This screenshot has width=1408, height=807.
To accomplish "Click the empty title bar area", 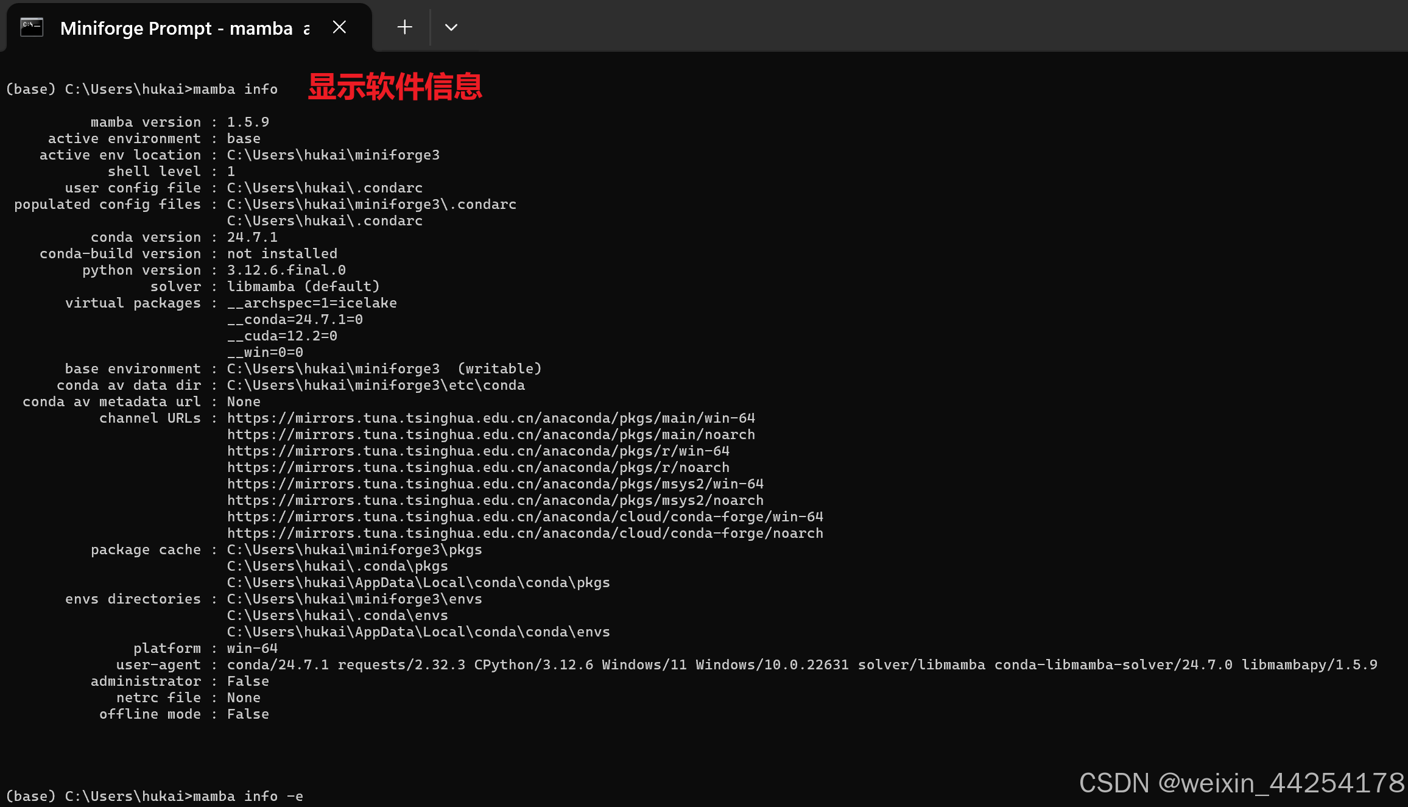I will (x=913, y=27).
